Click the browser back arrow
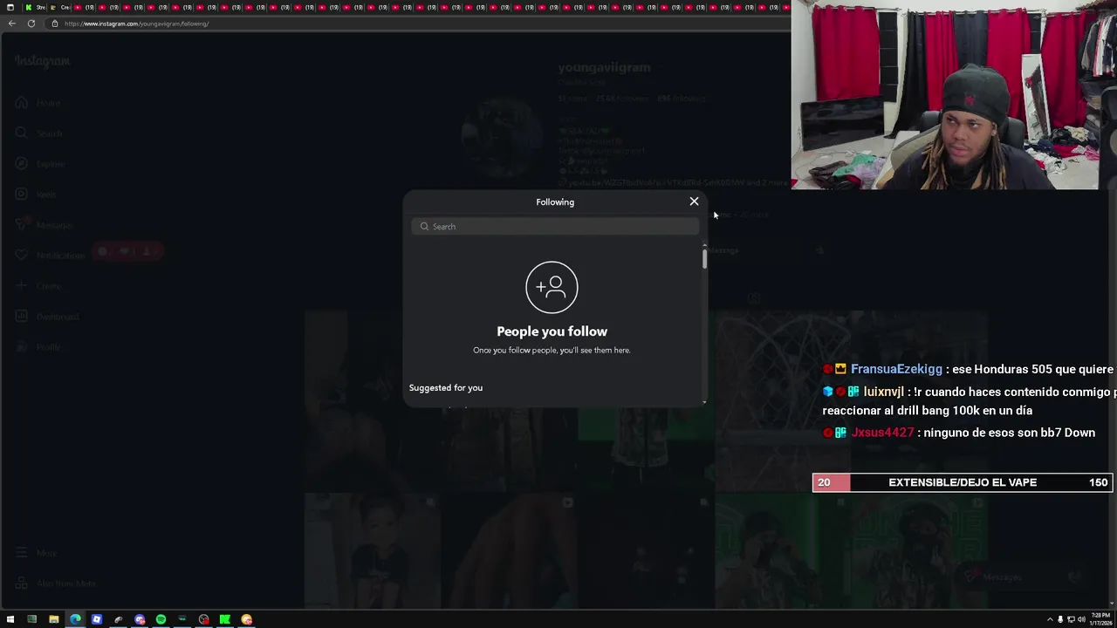Image resolution: width=1117 pixels, height=628 pixels. point(11,24)
